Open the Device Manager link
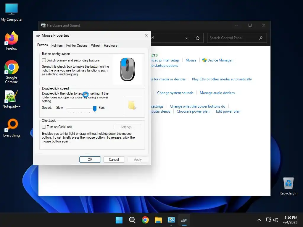Screen dimensions: 303x227 [x=220, y=60]
